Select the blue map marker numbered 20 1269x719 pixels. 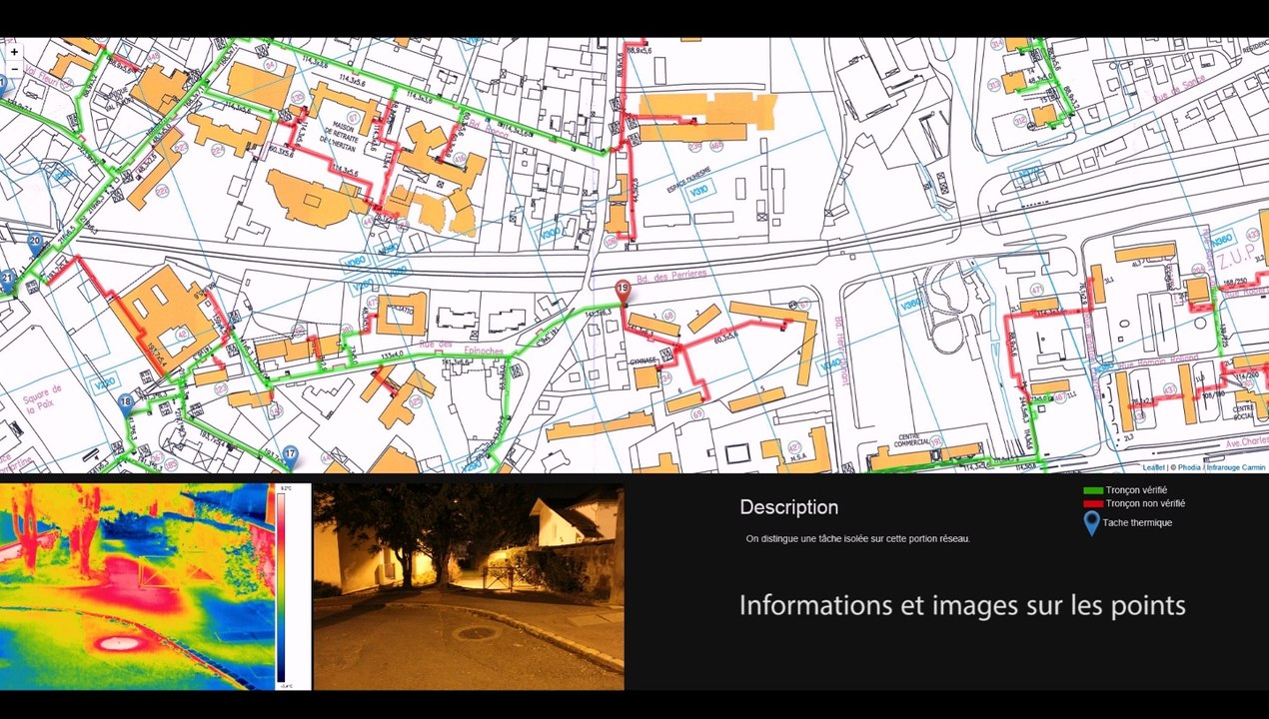click(x=35, y=244)
